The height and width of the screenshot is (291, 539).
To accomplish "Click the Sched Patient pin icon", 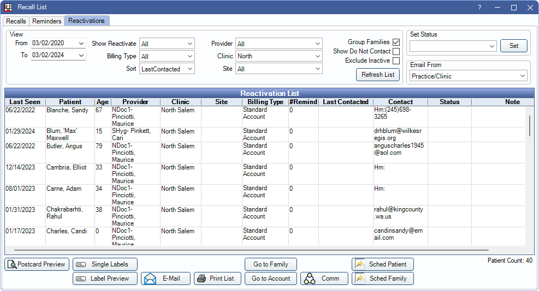I will click(x=360, y=264).
